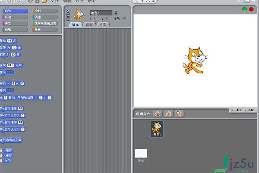The width and height of the screenshot is (259, 173).
Task: Switch to the 声音 sounds tab
Action: tap(103, 25)
